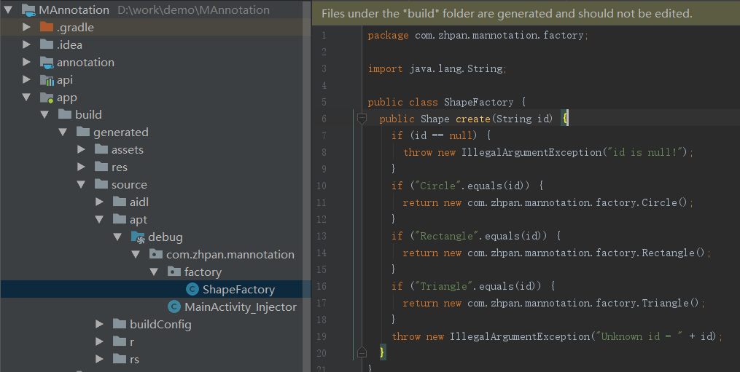This screenshot has height=372, width=740.
Task: Click the factory package icon
Action: point(174,272)
